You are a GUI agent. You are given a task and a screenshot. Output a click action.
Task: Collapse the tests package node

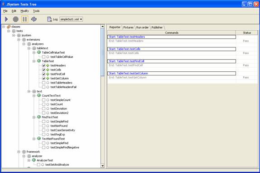[x=9, y=31]
